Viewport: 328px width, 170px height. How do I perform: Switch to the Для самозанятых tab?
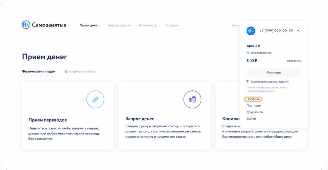(80, 71)
